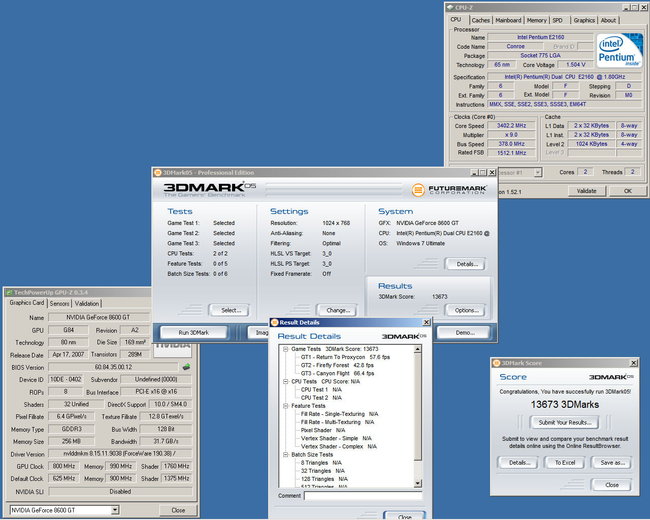Screen dimensions: 650x520
Task: Select the Pixel Shader row
Action: (323, 430)
